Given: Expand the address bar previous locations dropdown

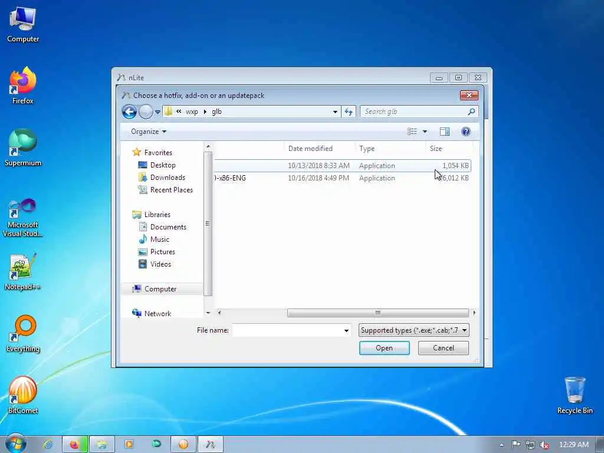Looking at the screenshot, I should click(x=335, y=112).
